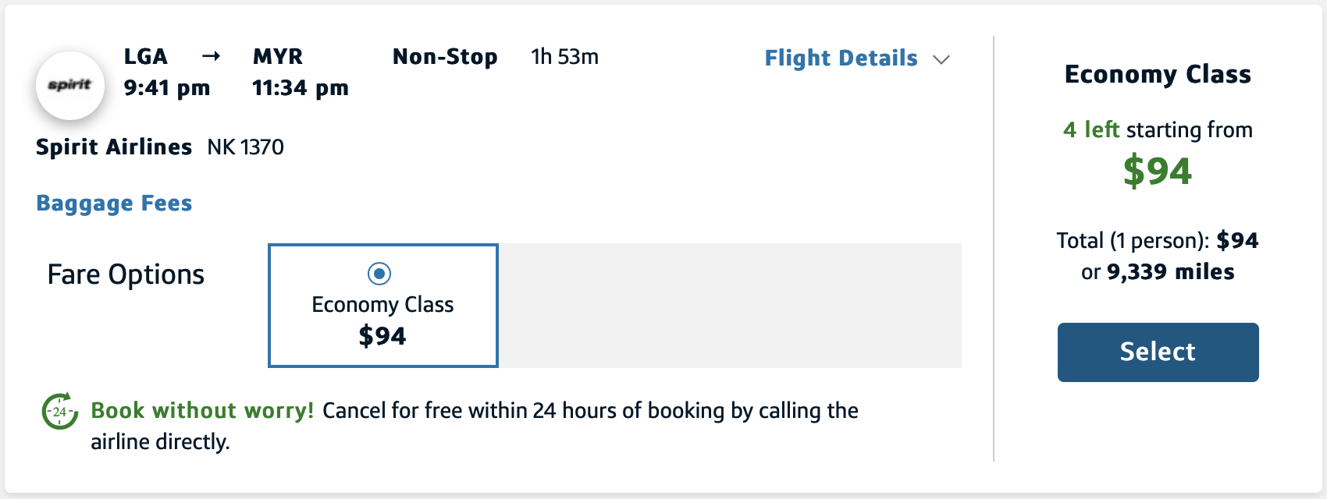Choose the Economy Class $94 fare option
The image size is (1327, 499).
tap(382, 305)
